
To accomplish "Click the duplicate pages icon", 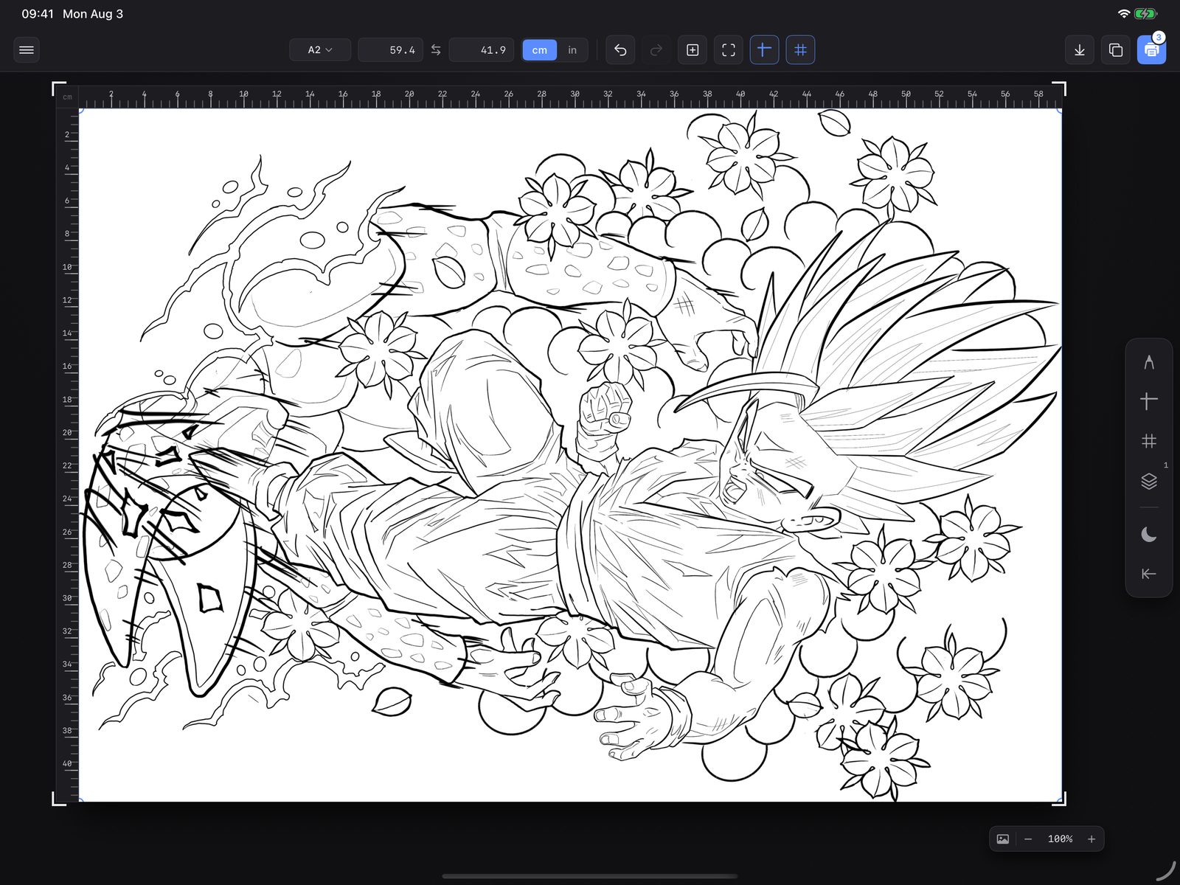I will [1116, 50].
